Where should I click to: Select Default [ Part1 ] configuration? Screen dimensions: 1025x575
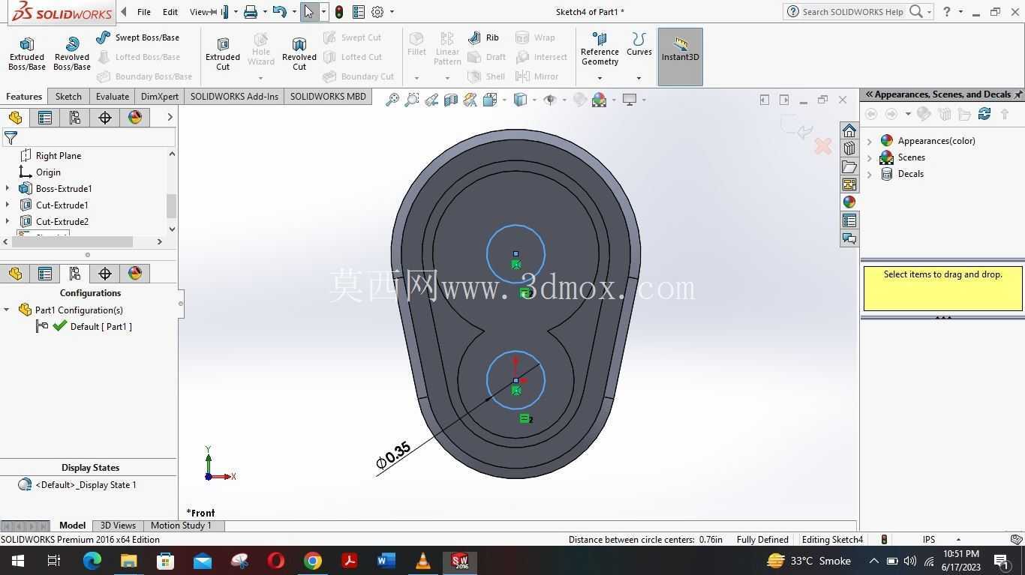pyautogui.click(x=101, y=327)
